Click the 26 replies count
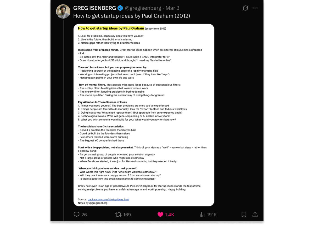Viewport: 314px width, 225px height. (x=84, y=215)
